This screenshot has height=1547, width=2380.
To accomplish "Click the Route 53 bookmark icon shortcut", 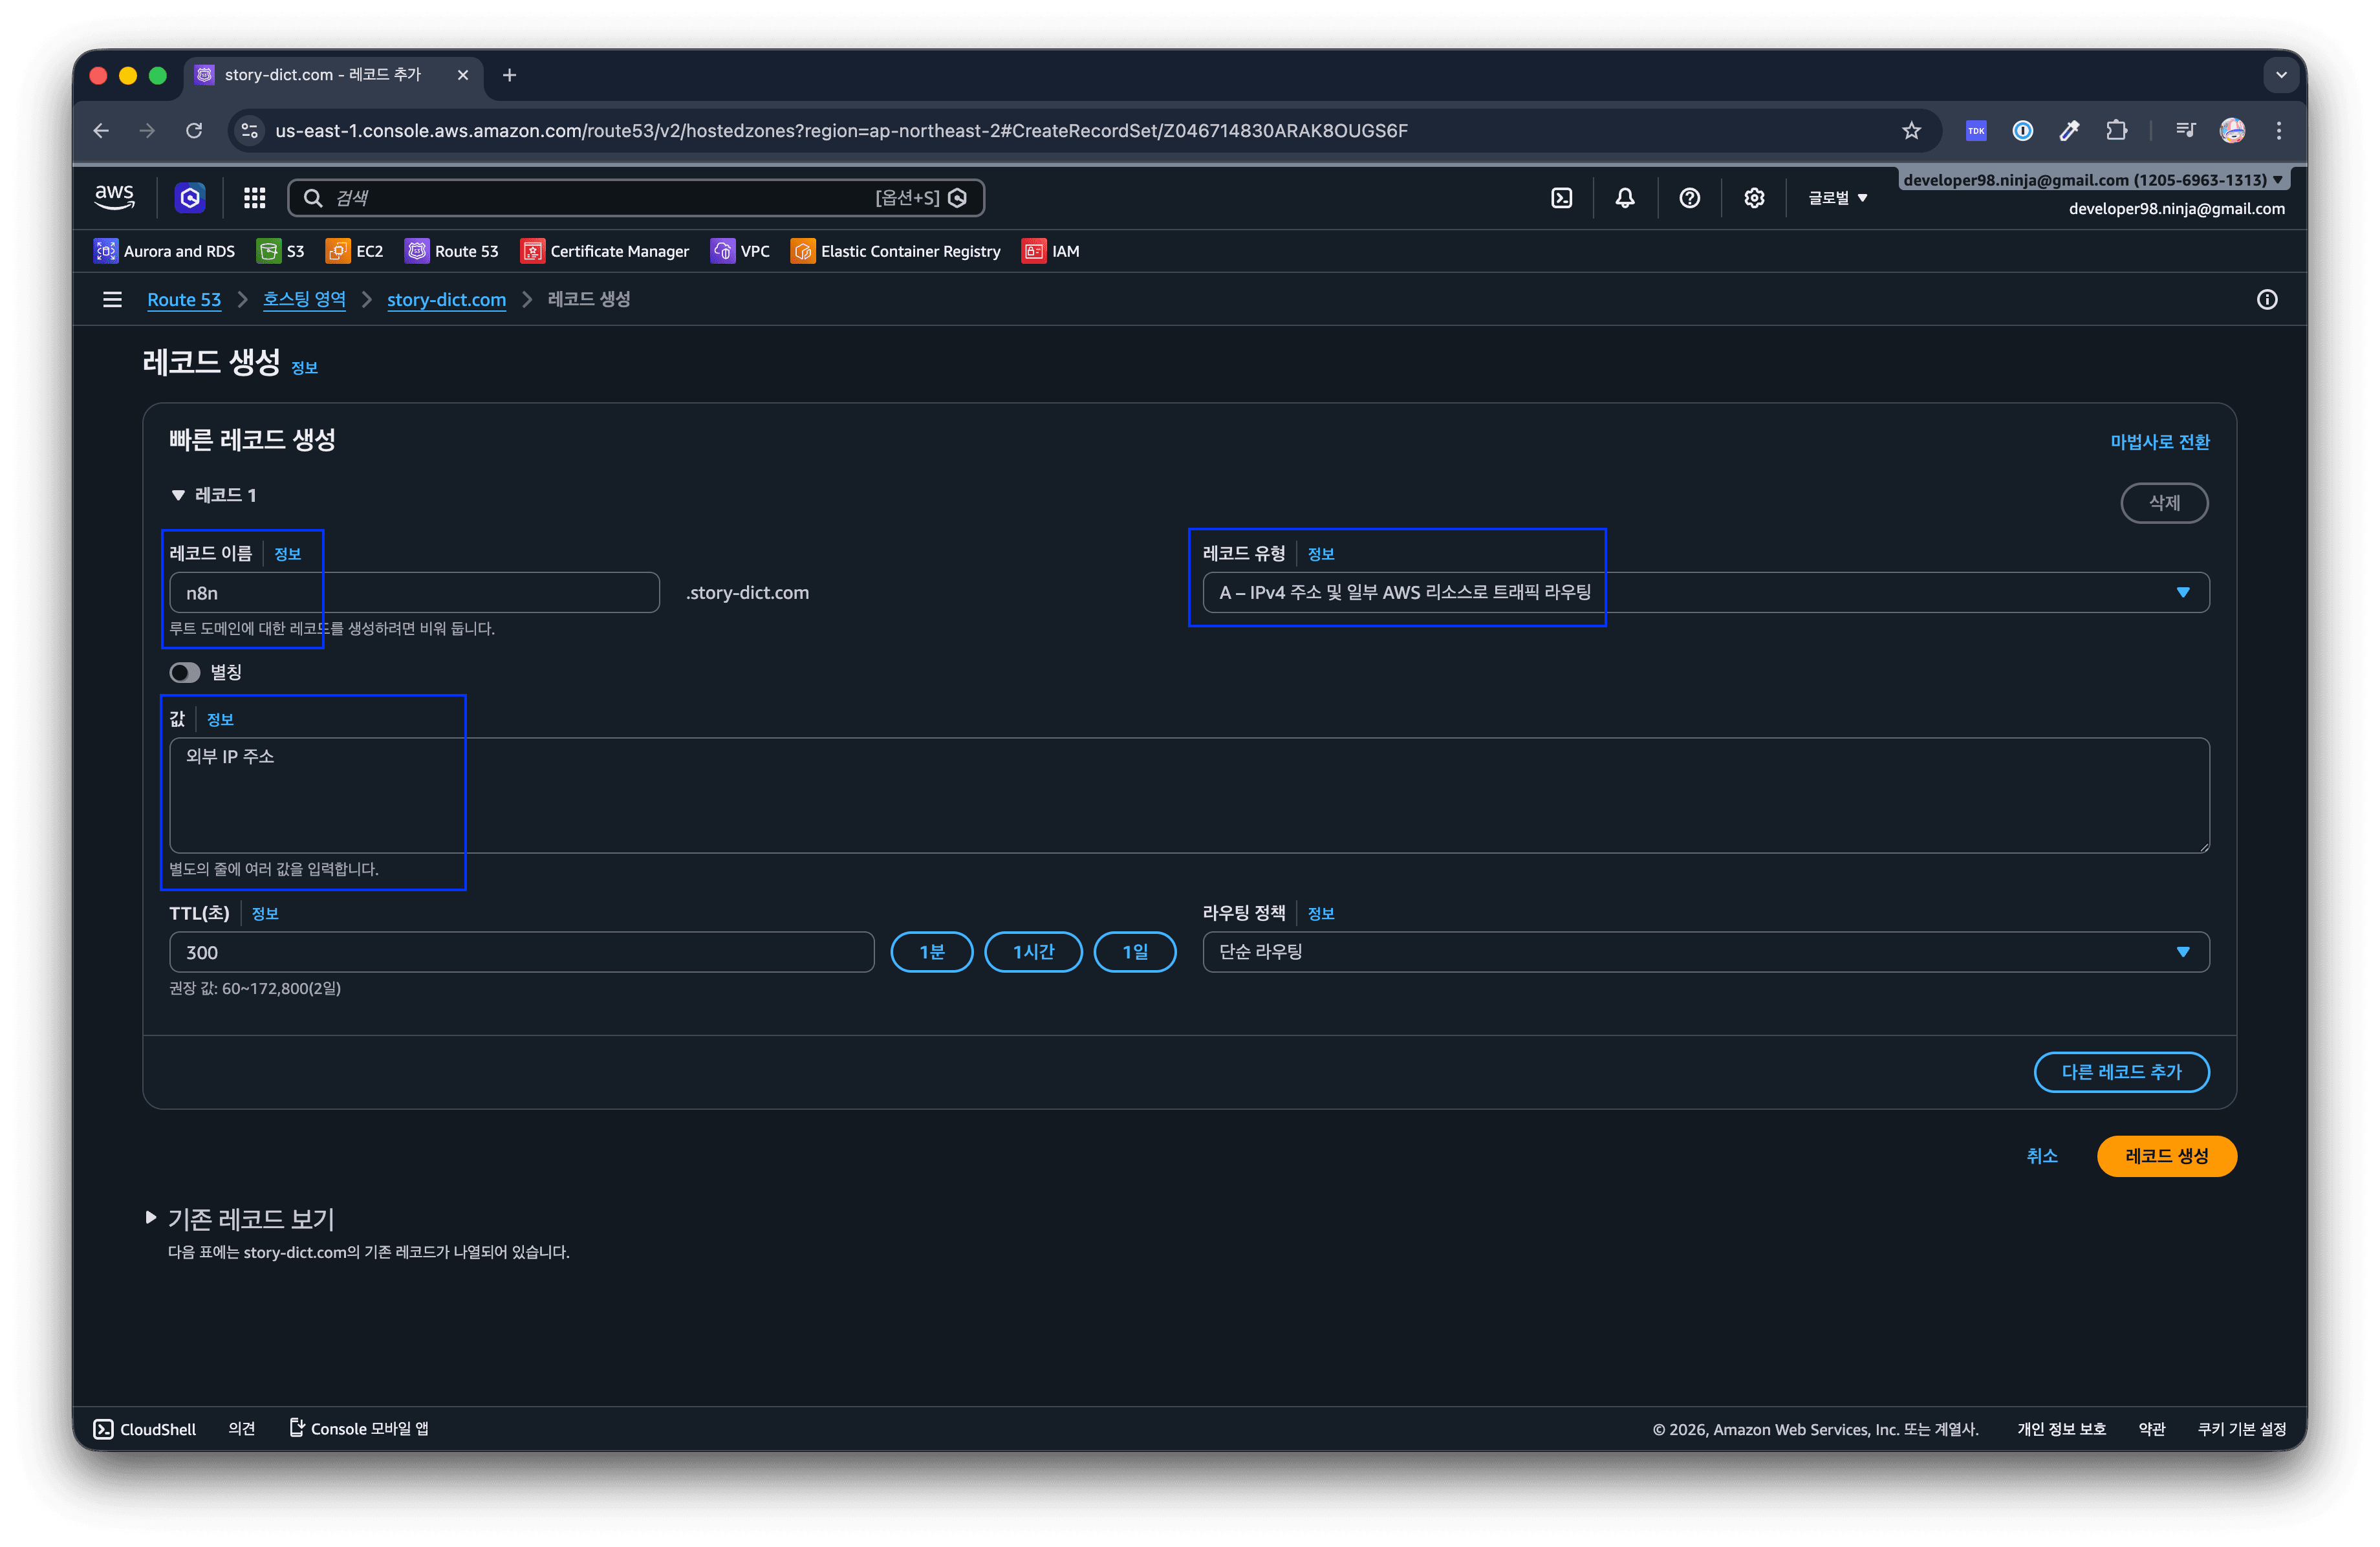I will [417, 251].
